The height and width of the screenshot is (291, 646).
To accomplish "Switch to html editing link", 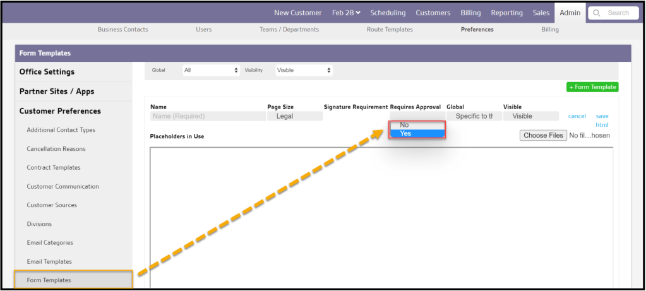I will point(602,125).
